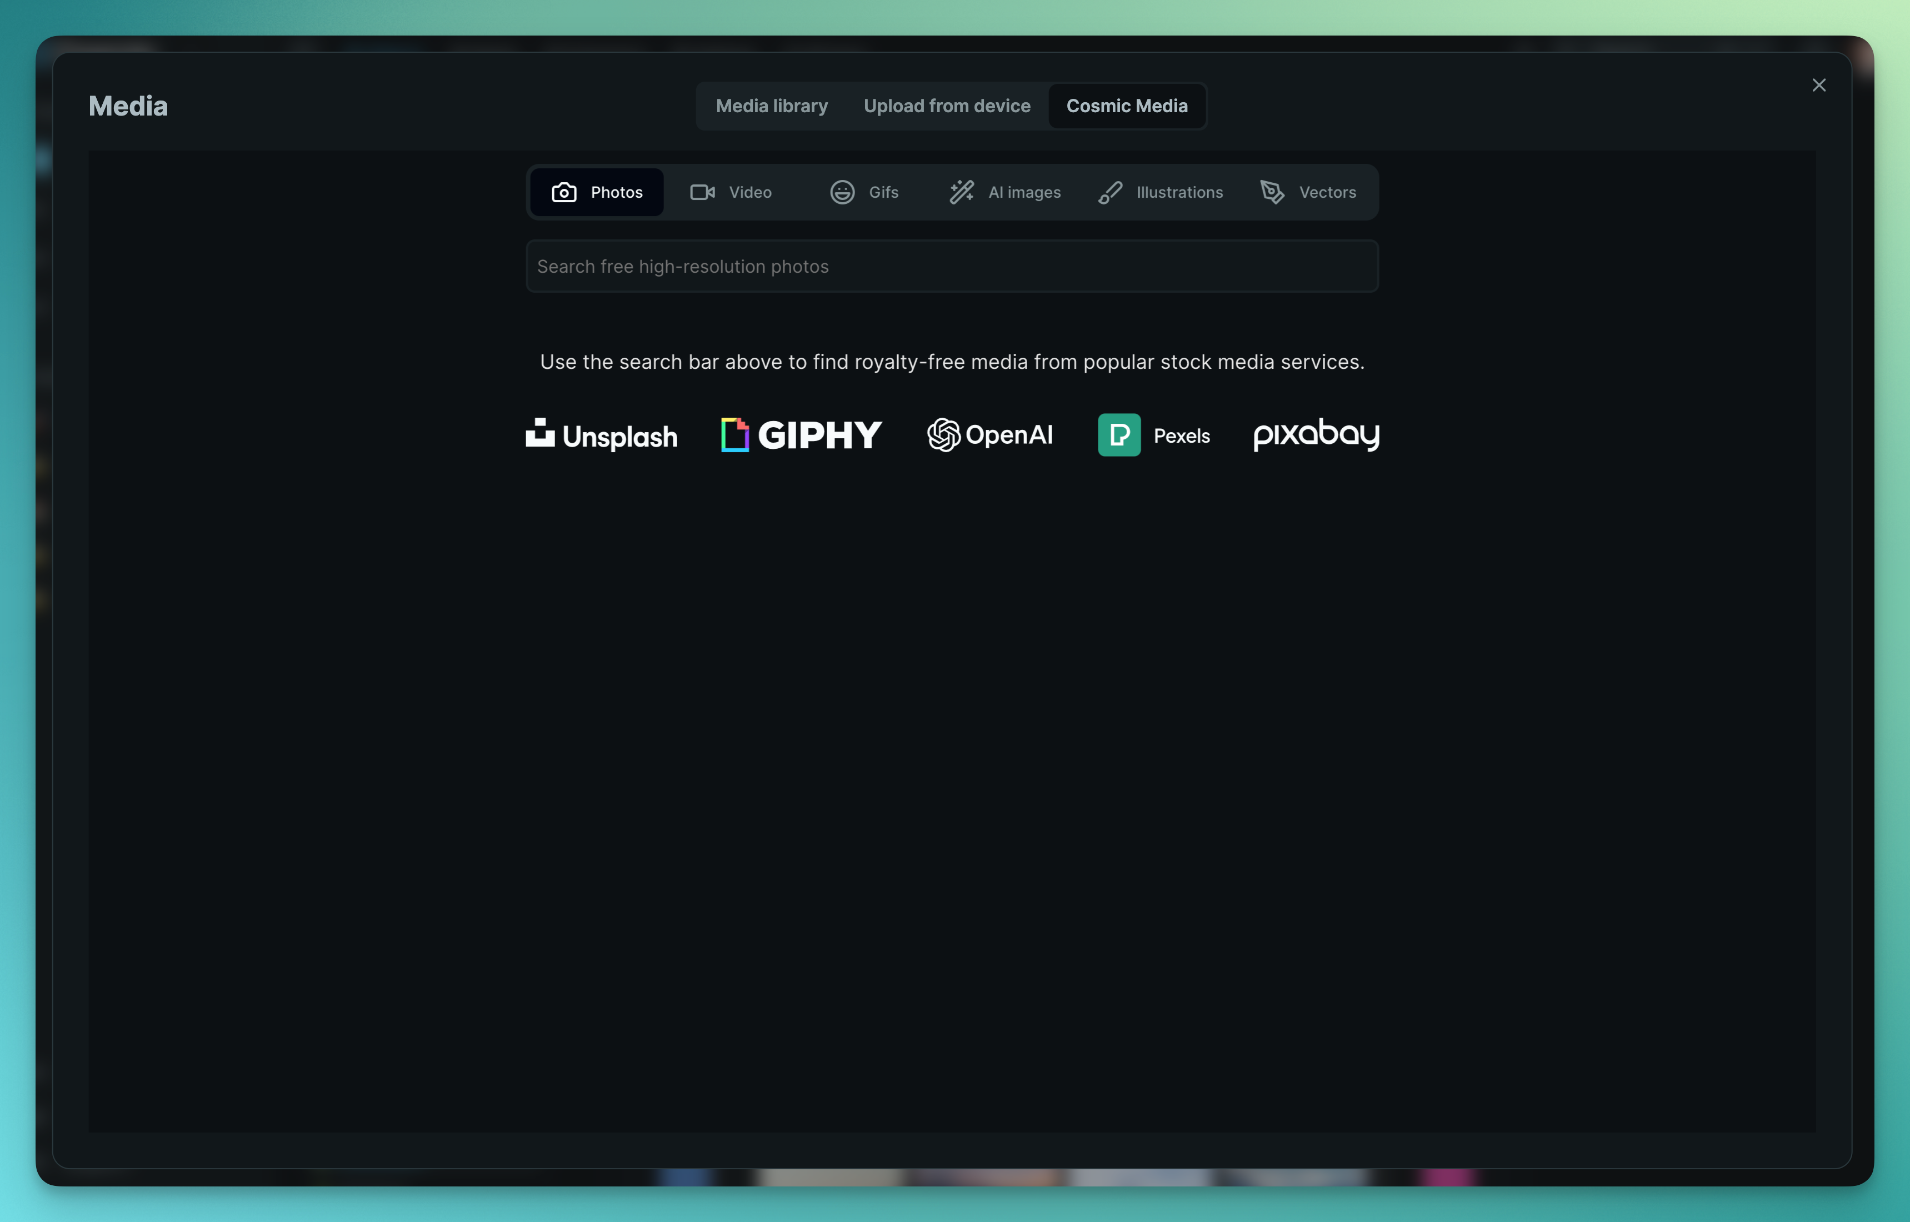
Task: Click the Gifs smiley icon
Action: click(842, 192)
